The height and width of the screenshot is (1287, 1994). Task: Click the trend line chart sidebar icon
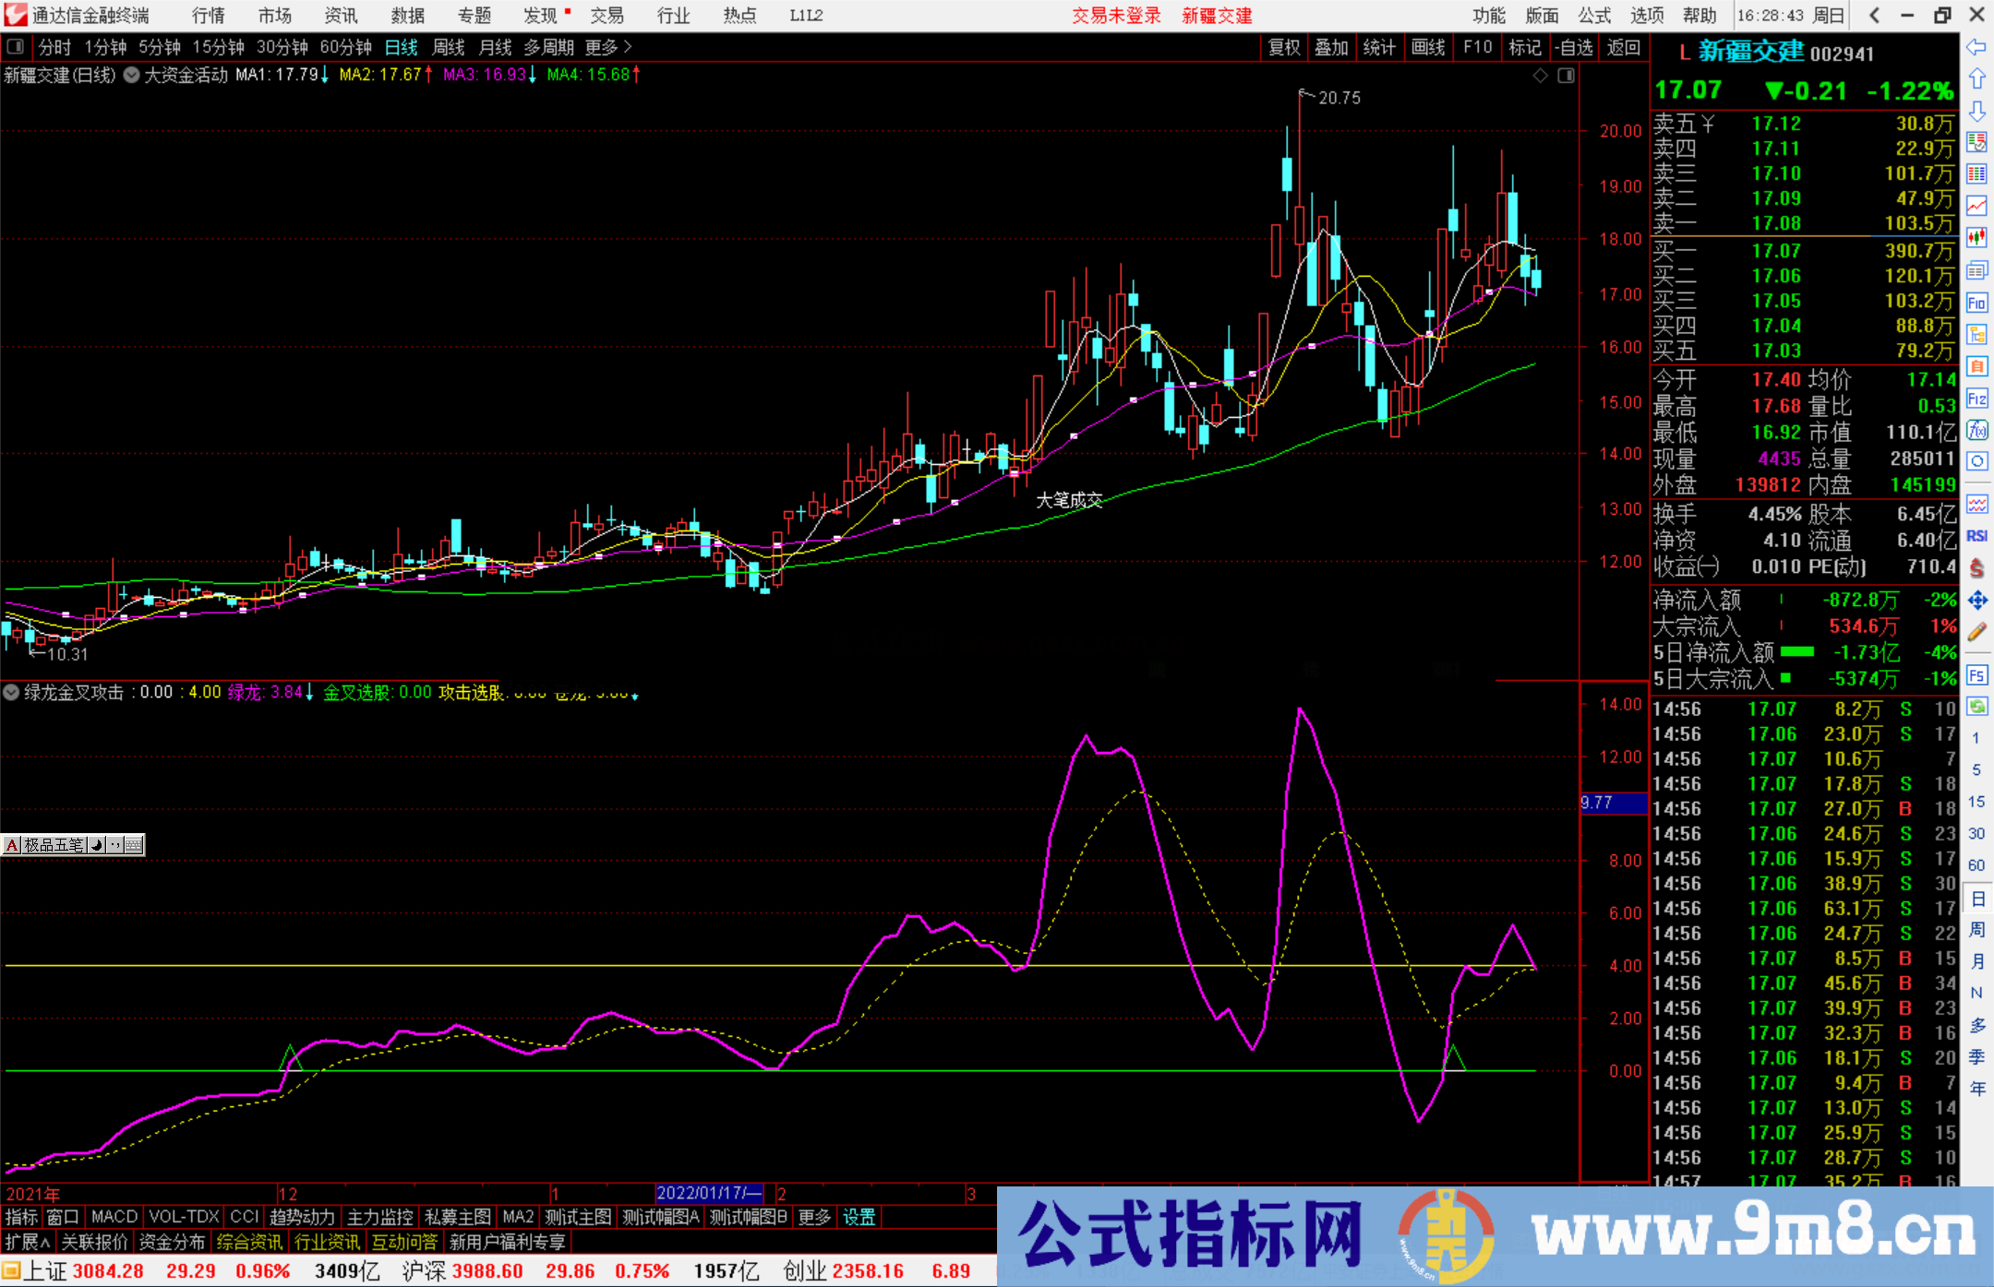click(1976, 205)
